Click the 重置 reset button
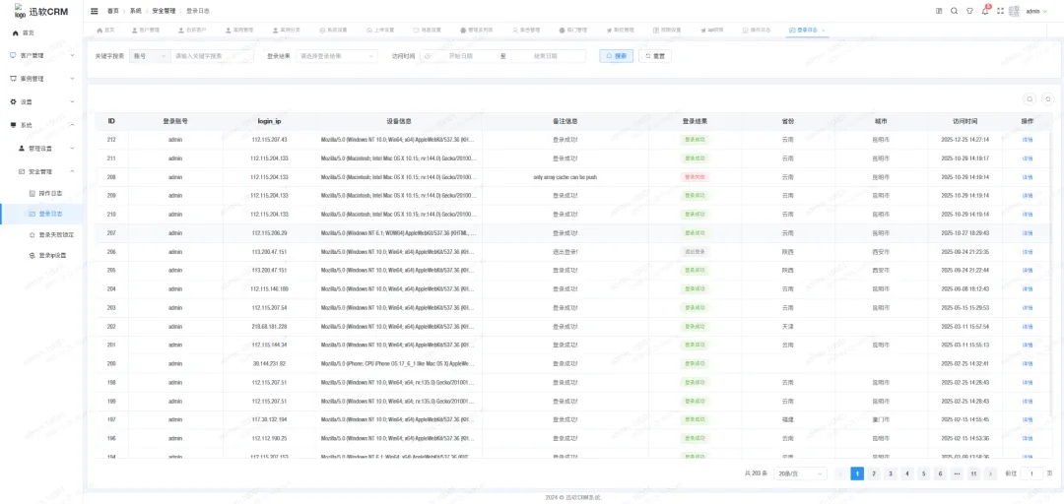 pos(655,56)
